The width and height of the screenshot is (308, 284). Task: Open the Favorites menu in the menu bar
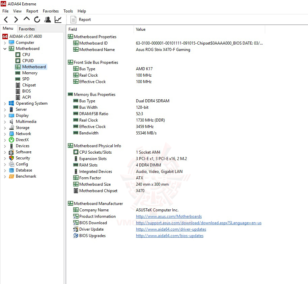[51, 11]
